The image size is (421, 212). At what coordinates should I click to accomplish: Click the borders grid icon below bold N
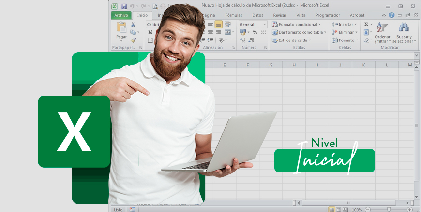[x=150, y=40]
